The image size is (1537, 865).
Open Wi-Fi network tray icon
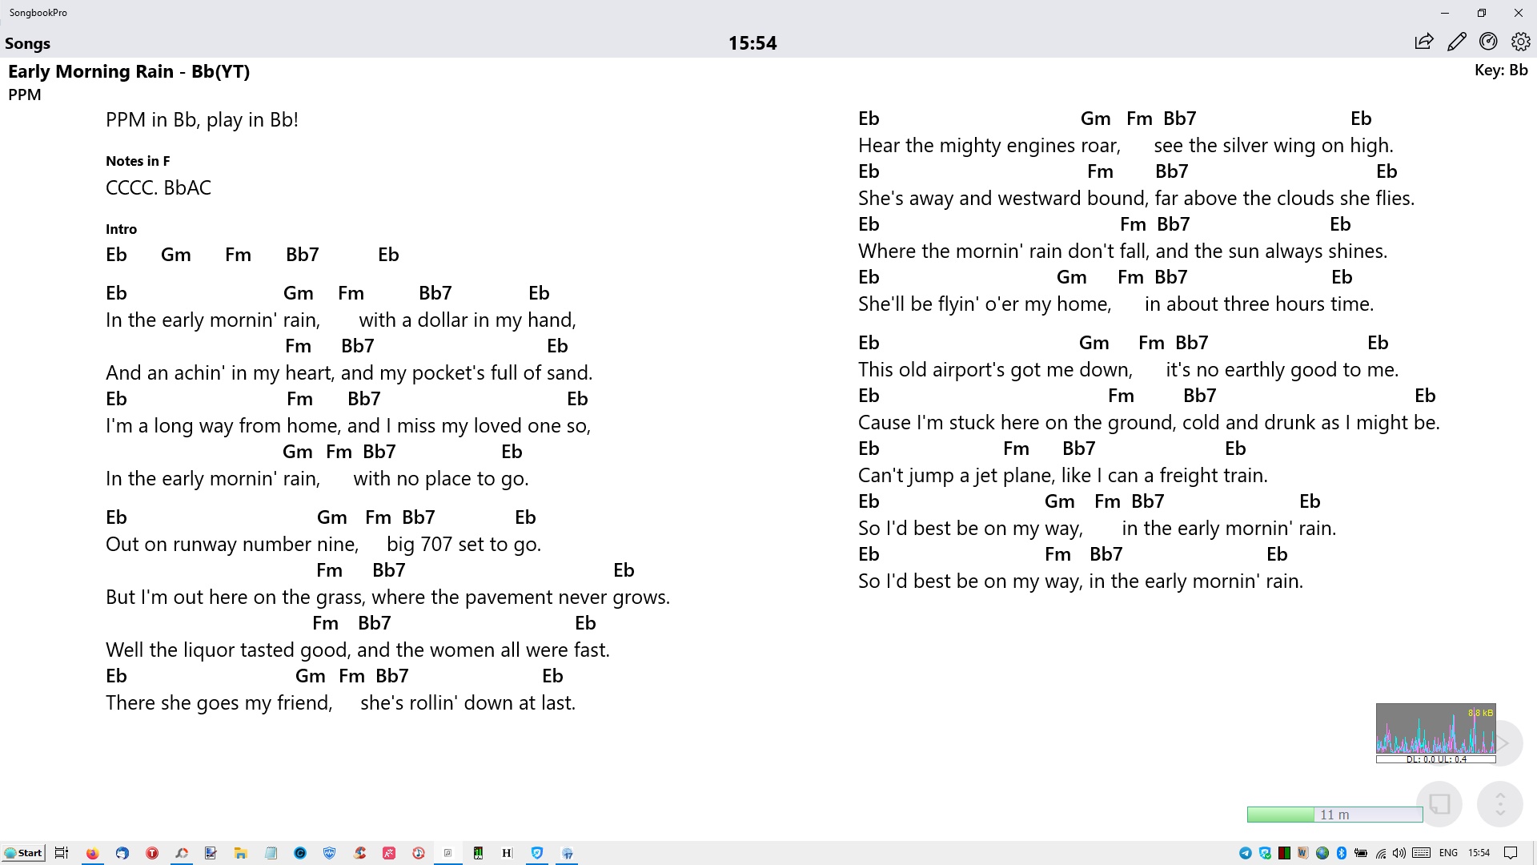click(1380, 853)
